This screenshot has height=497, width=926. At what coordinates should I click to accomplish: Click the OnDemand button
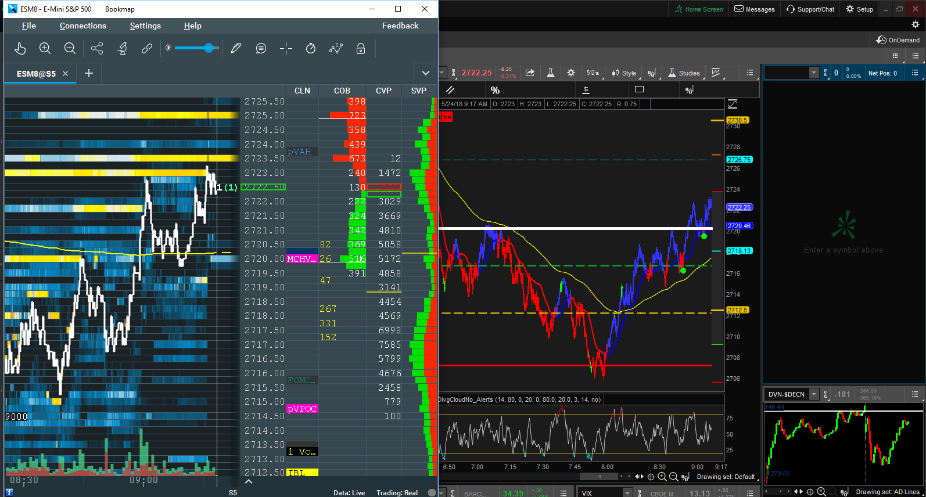click(898, 40)
